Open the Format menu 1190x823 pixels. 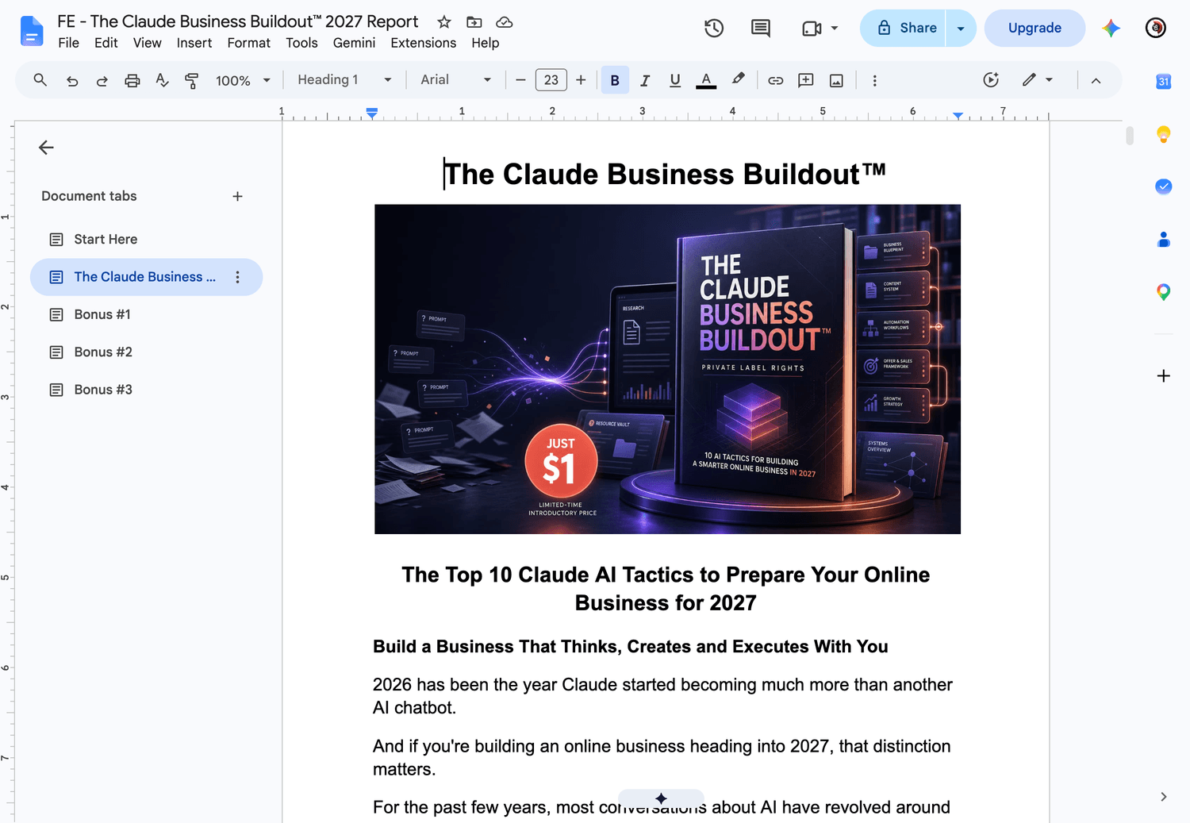[x=249, y=43]
